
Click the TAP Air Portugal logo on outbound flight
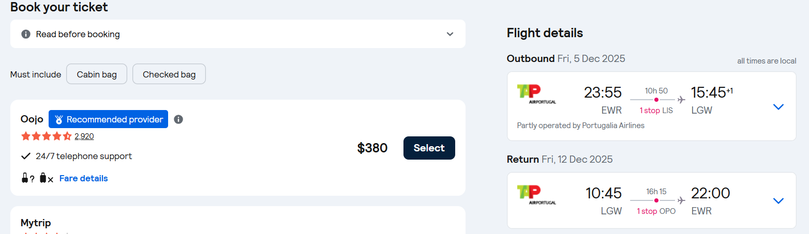pyautogui.click(x=536, y=94)
